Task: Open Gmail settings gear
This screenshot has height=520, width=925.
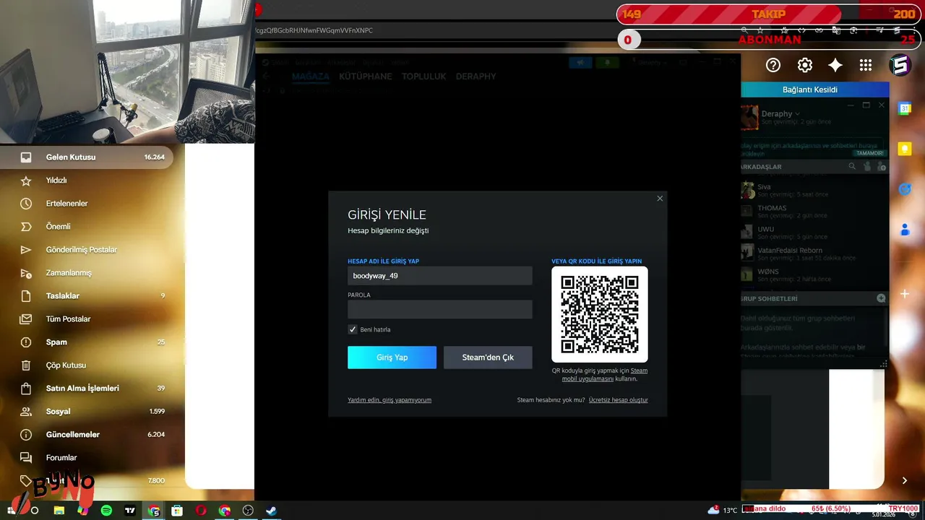Action: coord(805,65)
